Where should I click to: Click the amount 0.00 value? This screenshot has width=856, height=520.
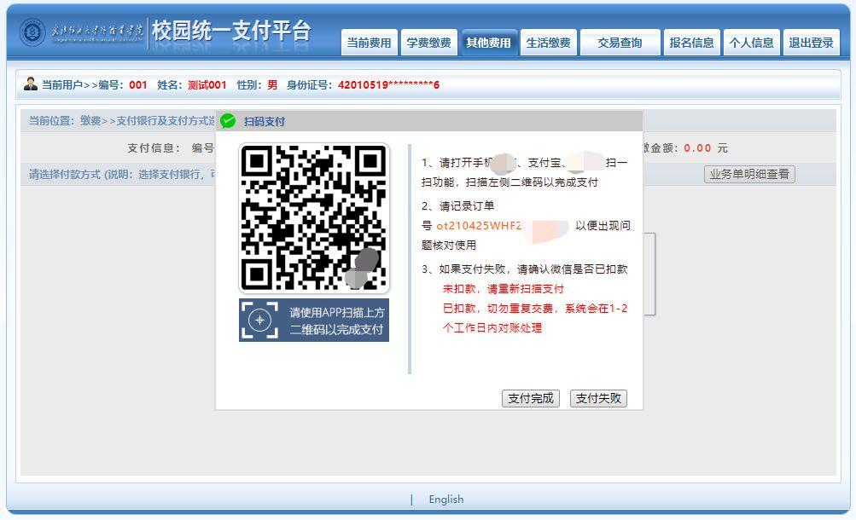click(x=697, y=148)
